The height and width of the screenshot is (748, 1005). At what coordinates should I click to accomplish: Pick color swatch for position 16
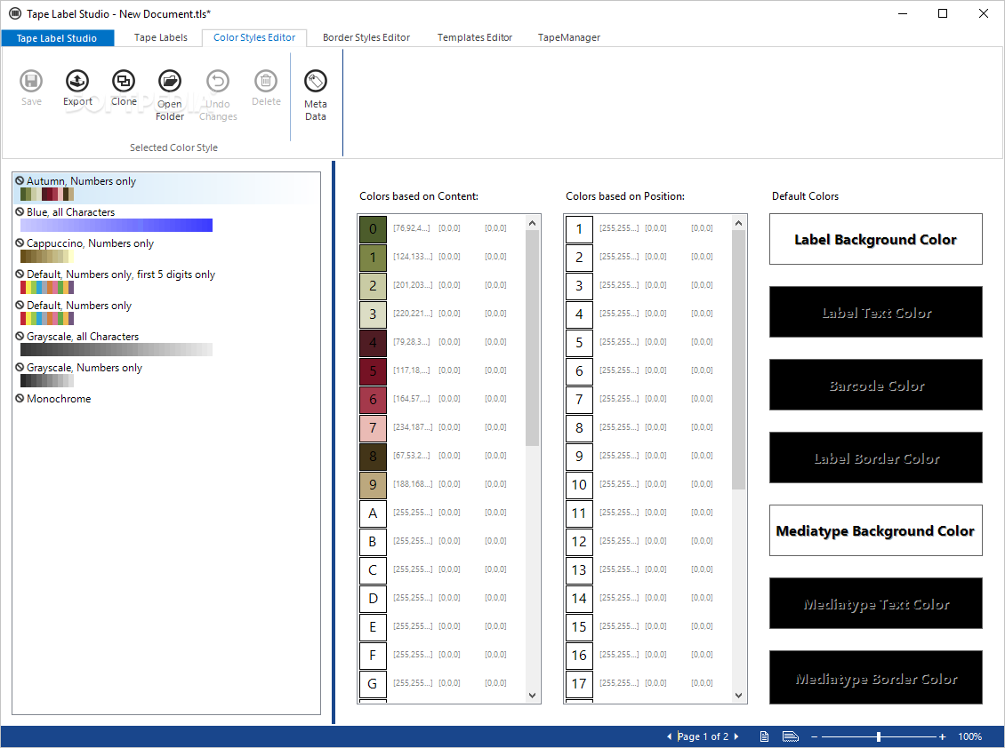click(579, 655)
